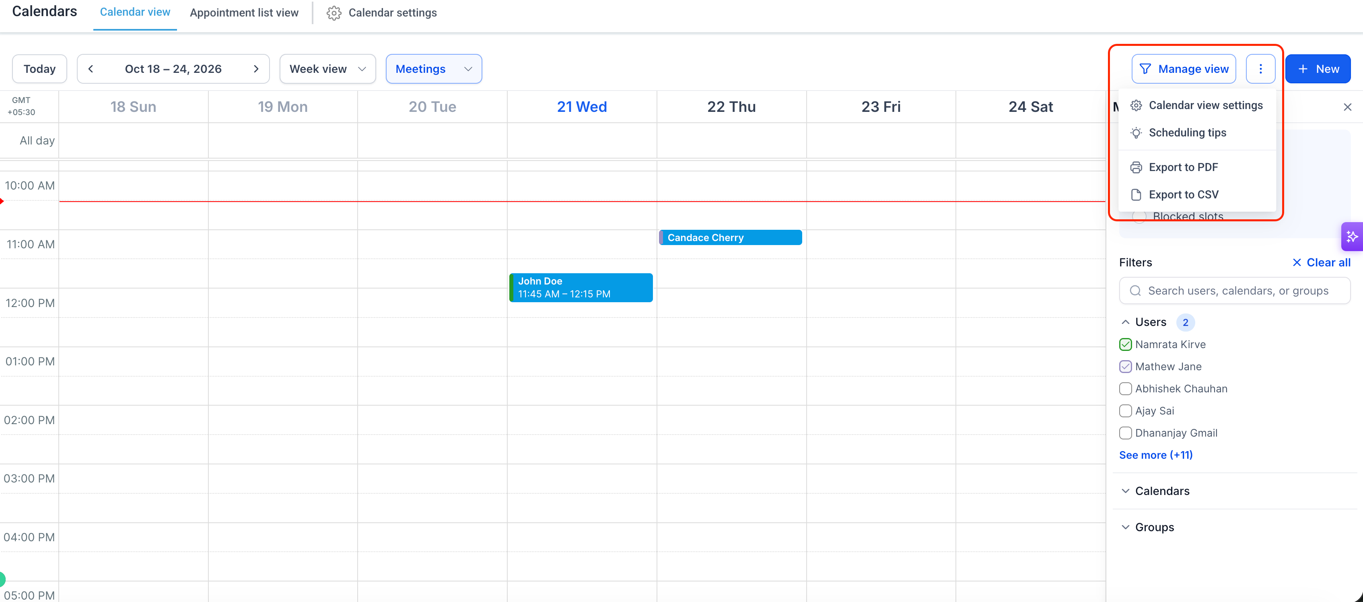Image resolution: width=1363 pixels, height=602 pixels.
Task: Go to next week arrow
Action: [x=256, y=69]
